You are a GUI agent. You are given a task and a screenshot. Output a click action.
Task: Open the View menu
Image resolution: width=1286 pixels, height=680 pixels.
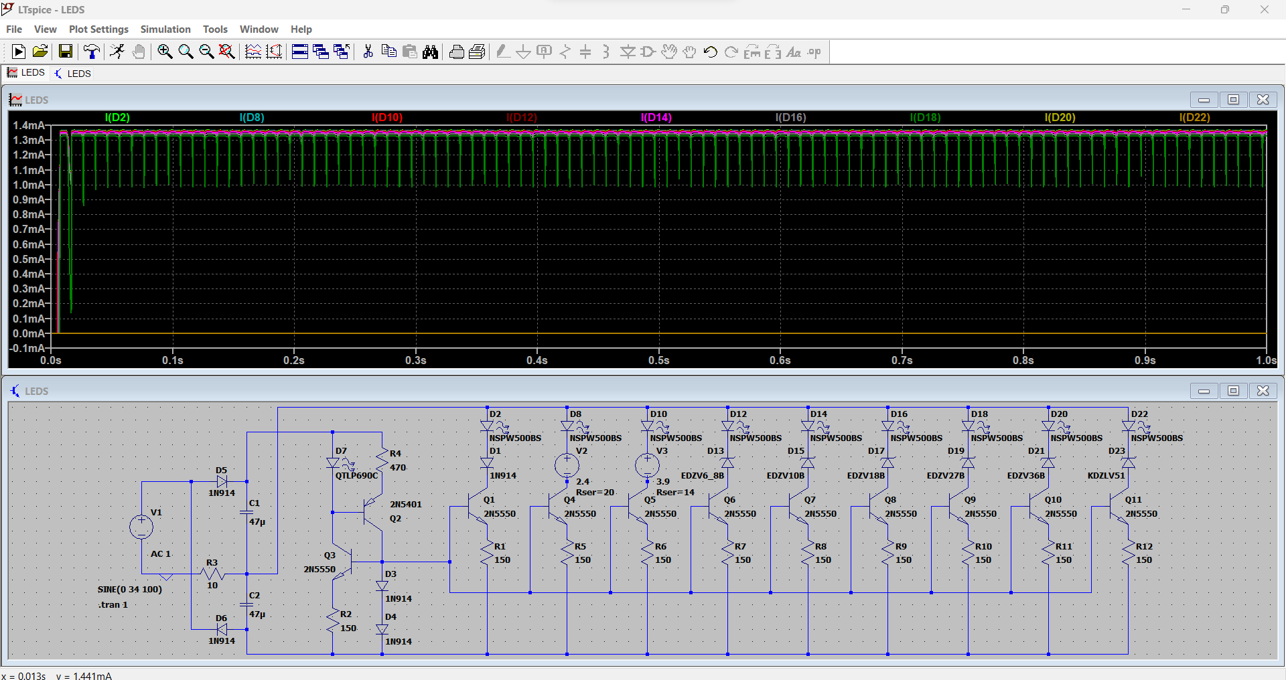[46, 29]
